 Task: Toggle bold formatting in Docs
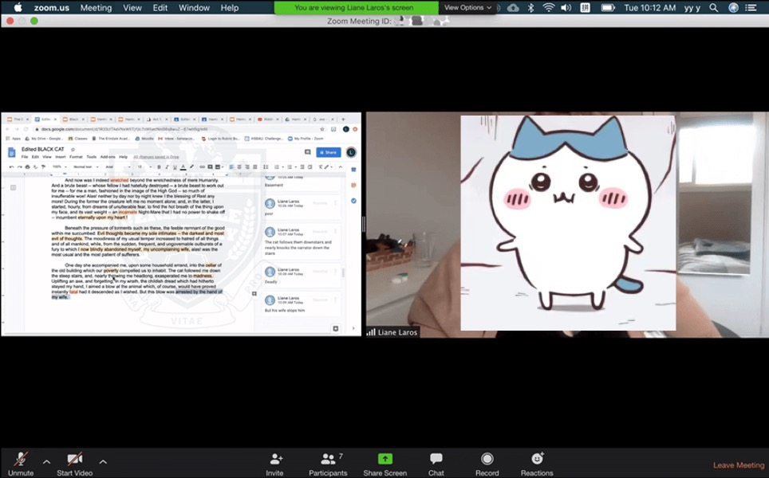pyautogui.click(x=159, y=167)
